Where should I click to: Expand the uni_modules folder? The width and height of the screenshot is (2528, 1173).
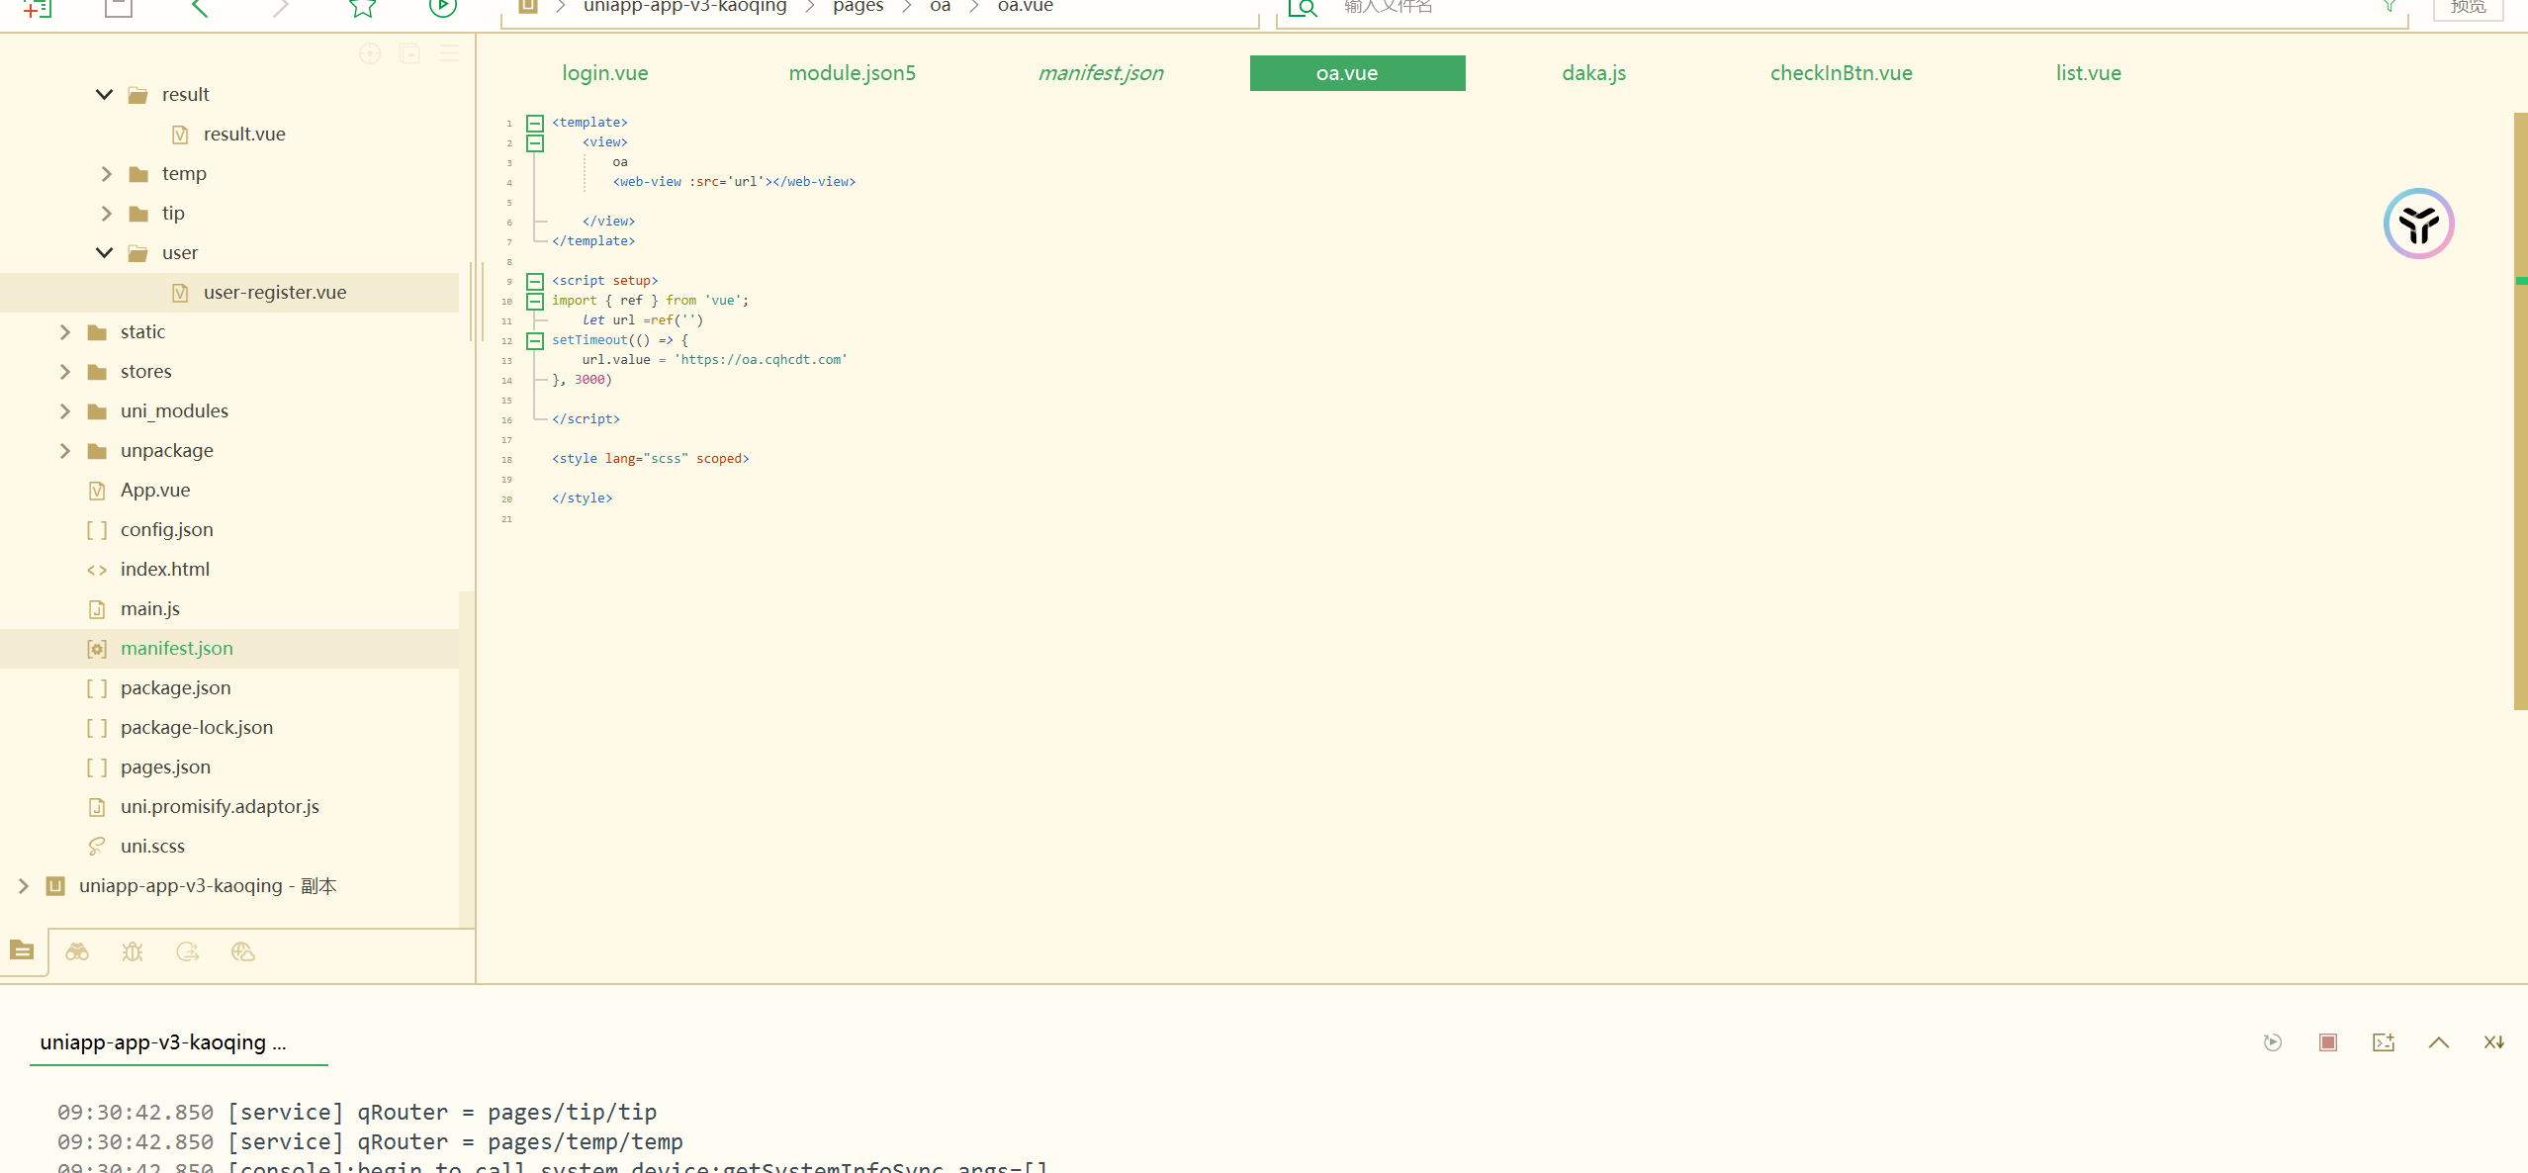pos(65,411)
